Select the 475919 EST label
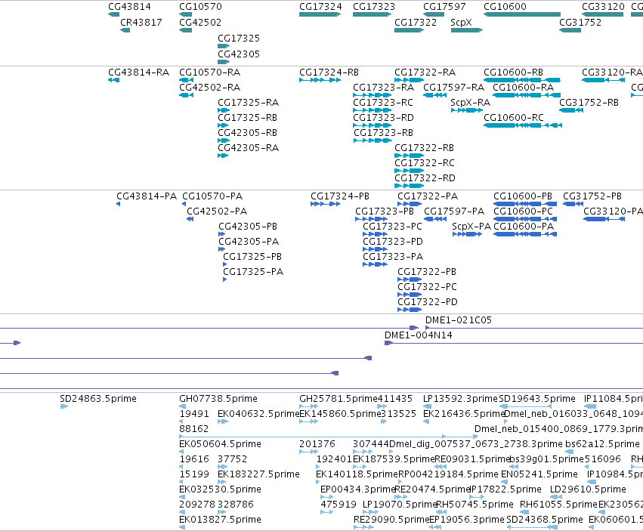 [x=339, y=505]
